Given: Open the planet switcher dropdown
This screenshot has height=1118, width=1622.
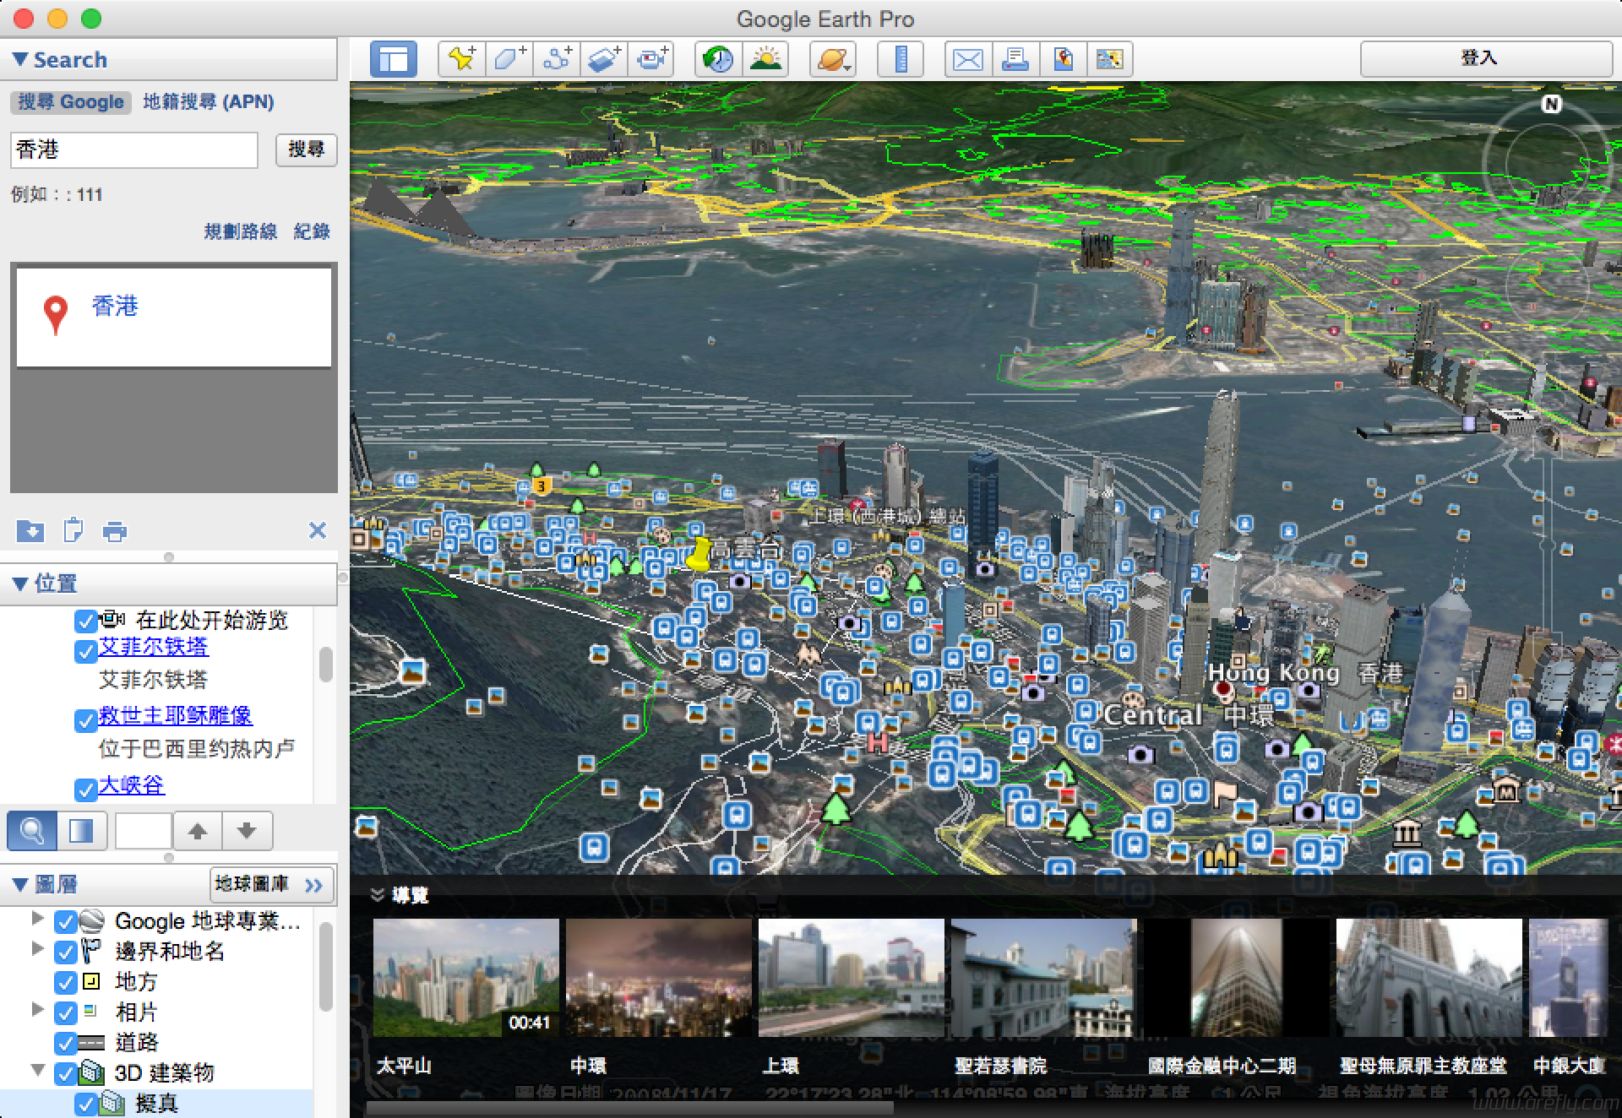Looking at the screenshot, I should tap(833, 59).
